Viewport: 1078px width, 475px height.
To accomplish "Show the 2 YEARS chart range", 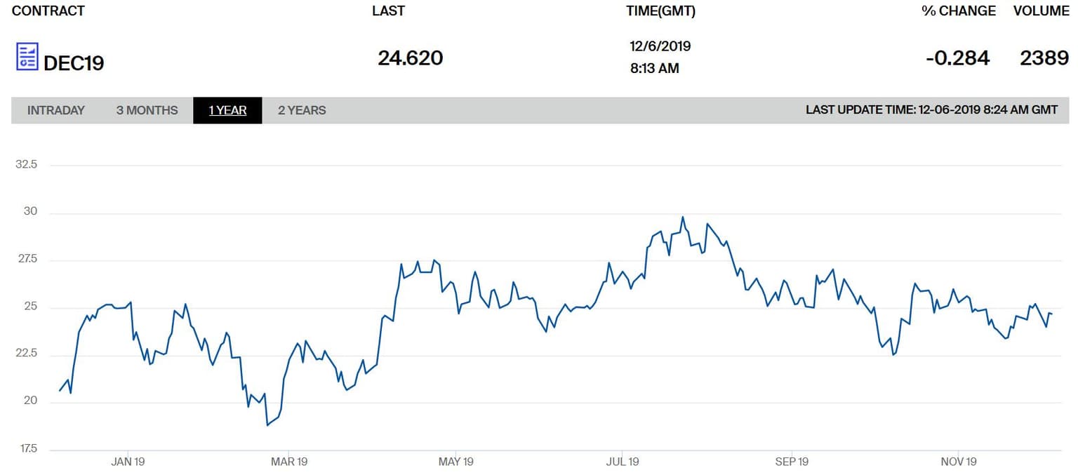I will tap(302, 110).
